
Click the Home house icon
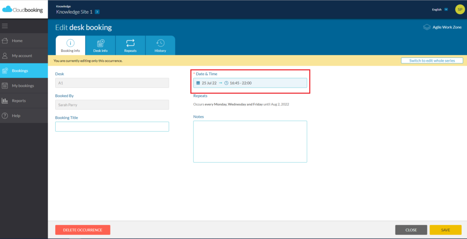5,41
